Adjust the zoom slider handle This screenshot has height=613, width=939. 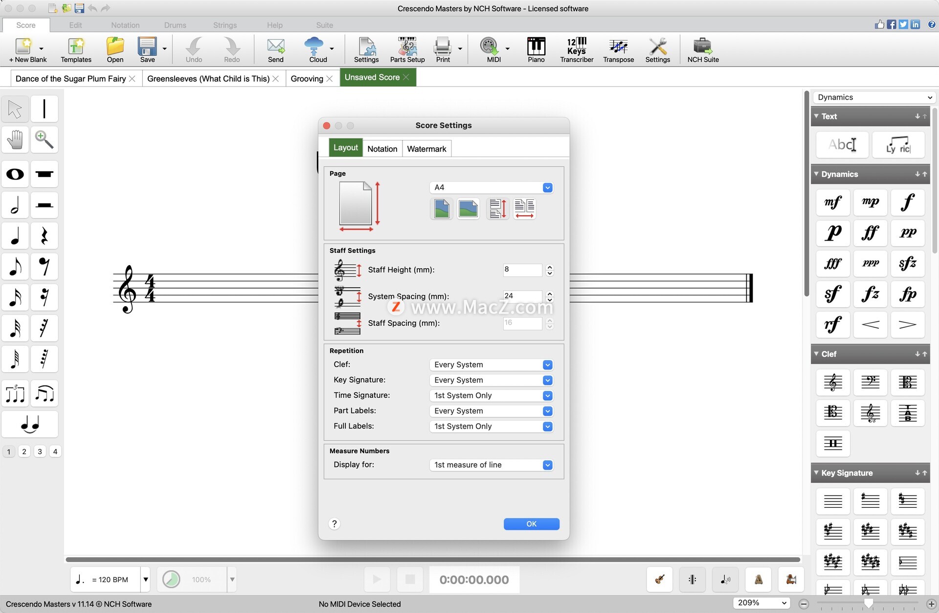tap(869, 604)
